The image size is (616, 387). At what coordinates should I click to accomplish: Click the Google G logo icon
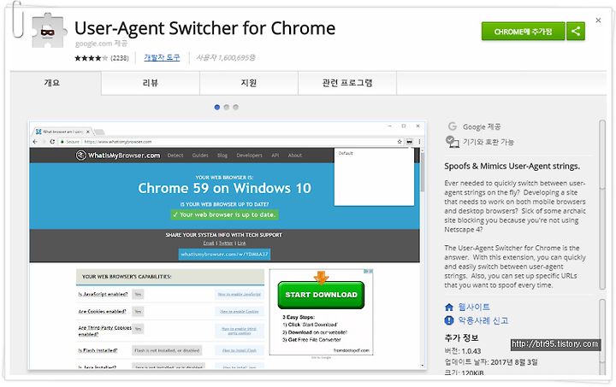click(x=453, y=126)
